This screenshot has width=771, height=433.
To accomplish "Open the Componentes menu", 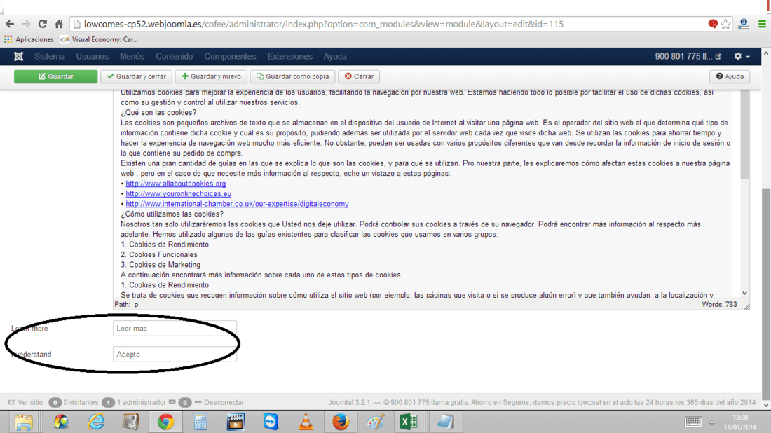I will 230,57.
